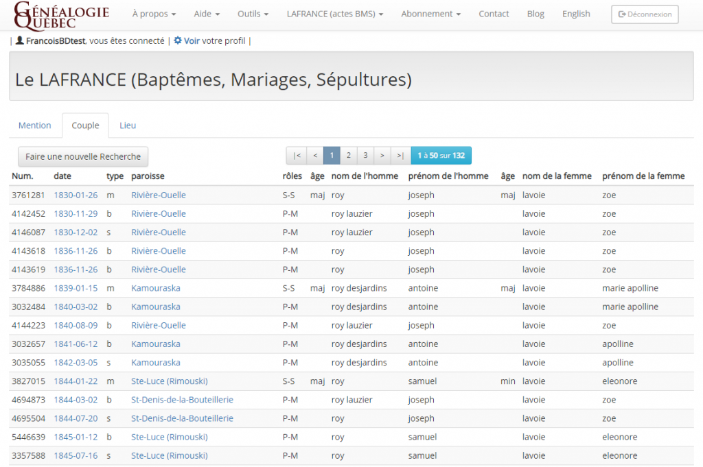Viewport: 703px width, 467px height.
Task: Open record dated 1845-07-16
Action: [76, 455]
